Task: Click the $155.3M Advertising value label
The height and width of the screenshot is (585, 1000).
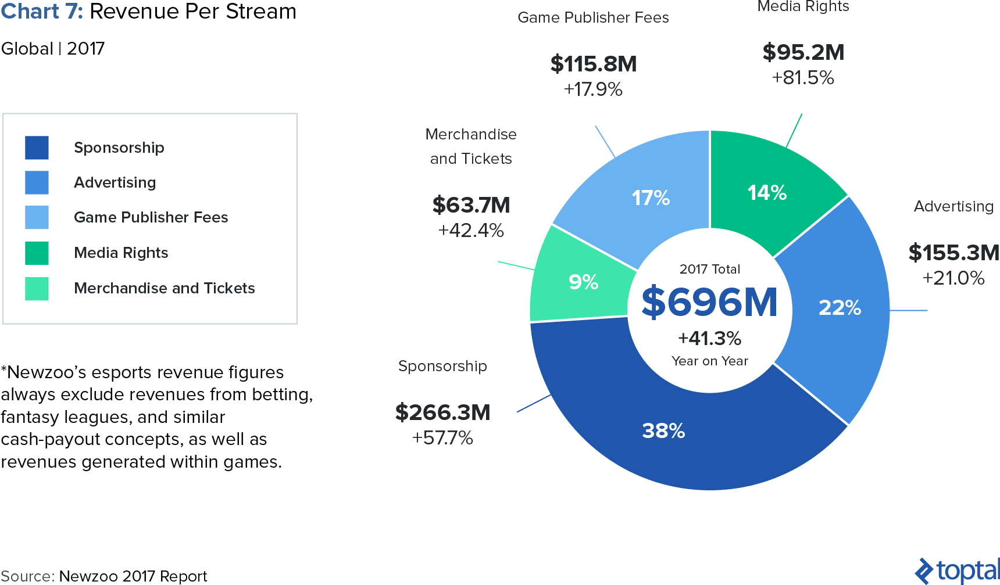Action: coord(953,252)
